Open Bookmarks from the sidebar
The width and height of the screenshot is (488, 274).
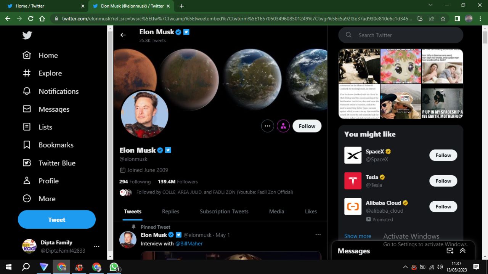click(x=48, y=145)
